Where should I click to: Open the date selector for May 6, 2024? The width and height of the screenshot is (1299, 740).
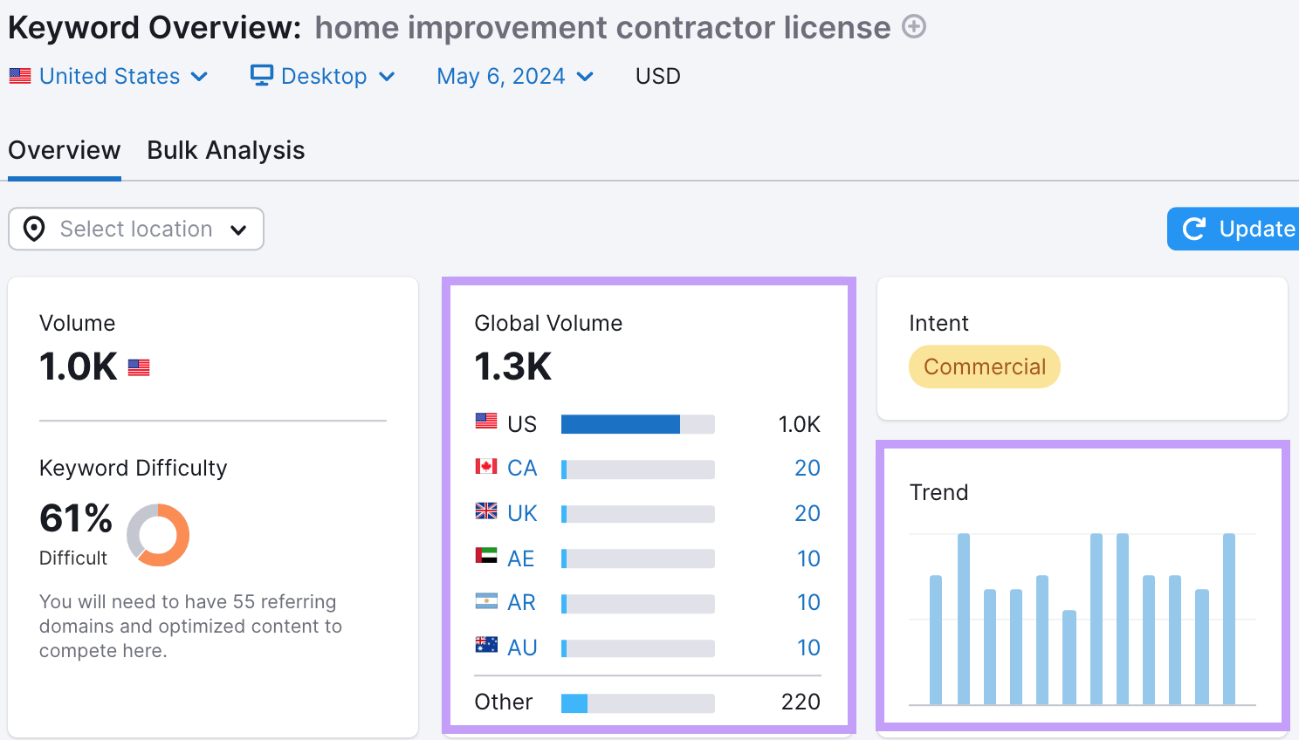coord(515,76)
